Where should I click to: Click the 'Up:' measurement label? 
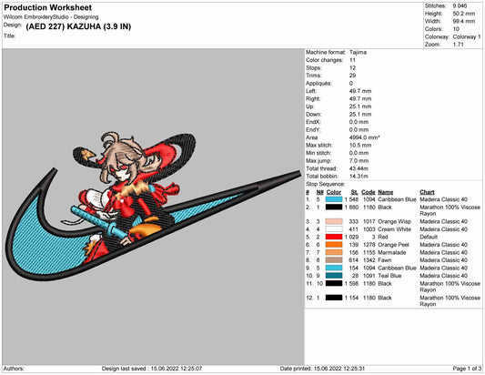310,106
